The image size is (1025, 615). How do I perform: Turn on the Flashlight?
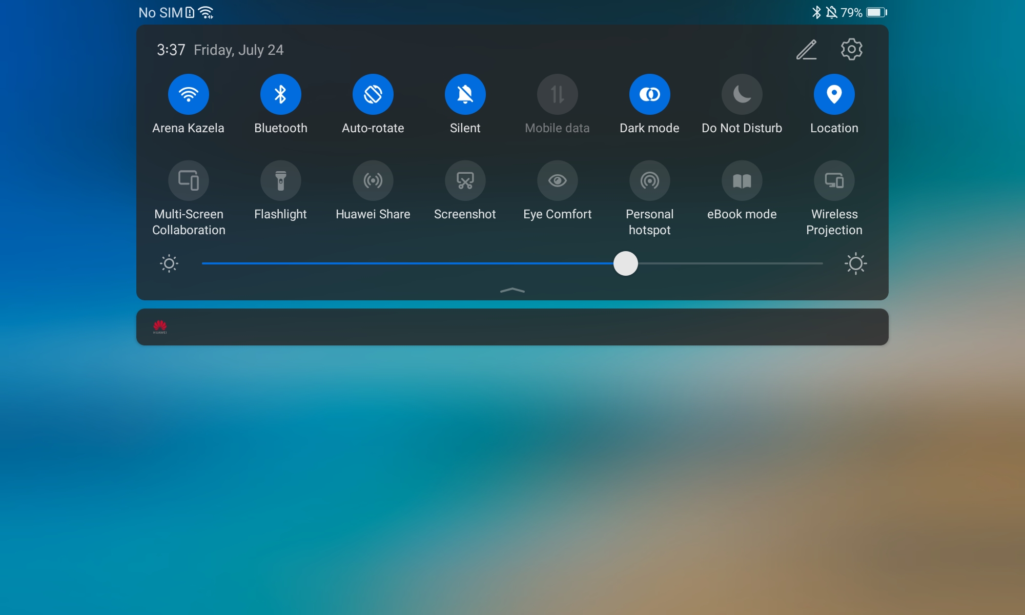click(281, 180)
